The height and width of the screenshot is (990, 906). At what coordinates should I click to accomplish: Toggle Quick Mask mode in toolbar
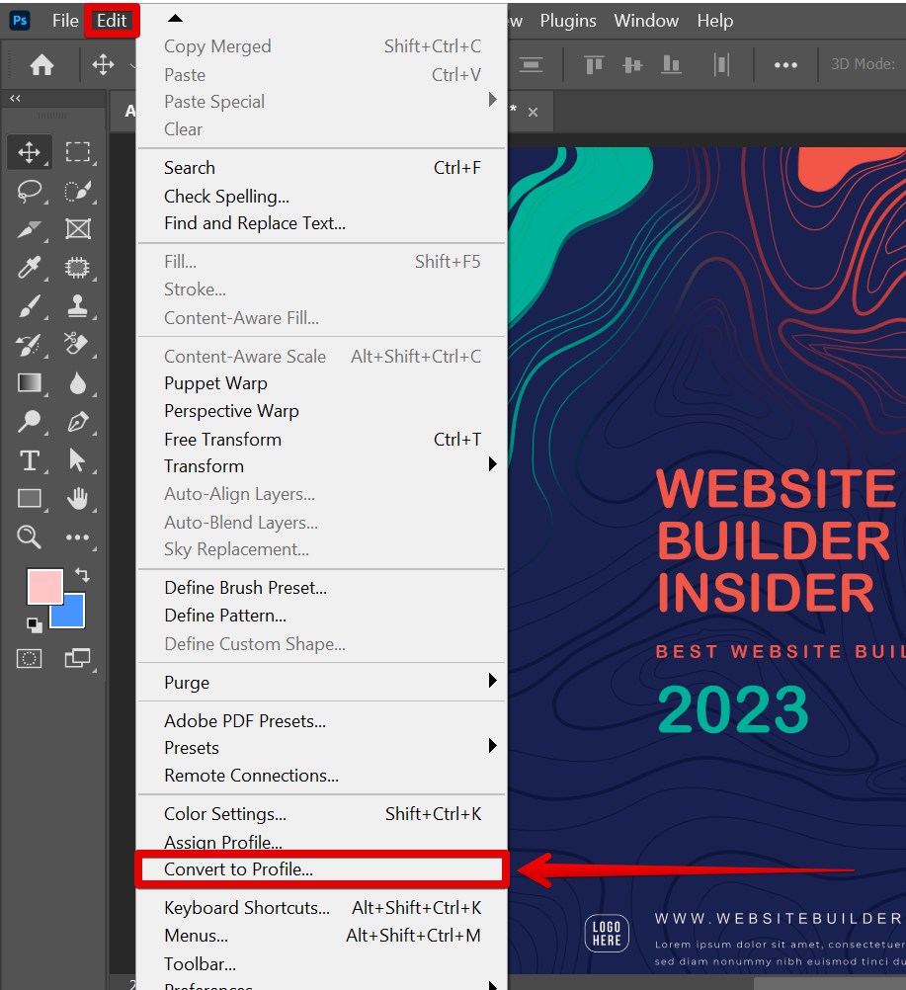[x=30, y=658]
